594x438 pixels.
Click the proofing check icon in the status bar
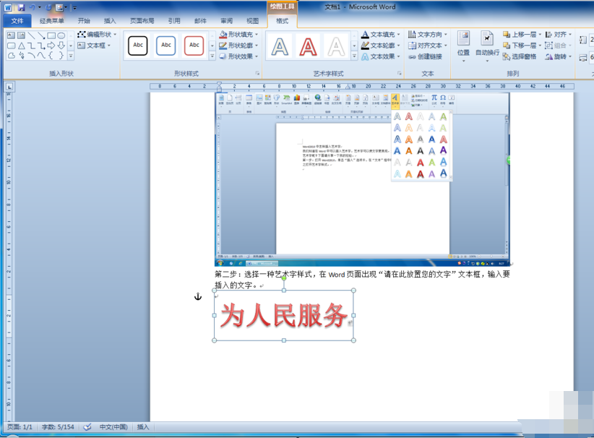87,427
